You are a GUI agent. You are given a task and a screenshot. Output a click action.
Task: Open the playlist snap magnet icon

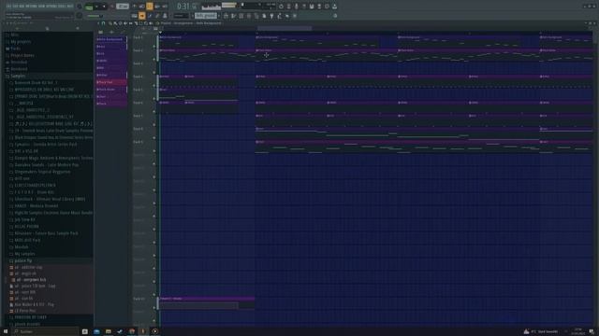click(x=104, y=23)
